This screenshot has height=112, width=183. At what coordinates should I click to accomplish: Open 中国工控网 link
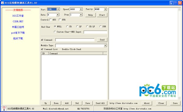point(18,27)
